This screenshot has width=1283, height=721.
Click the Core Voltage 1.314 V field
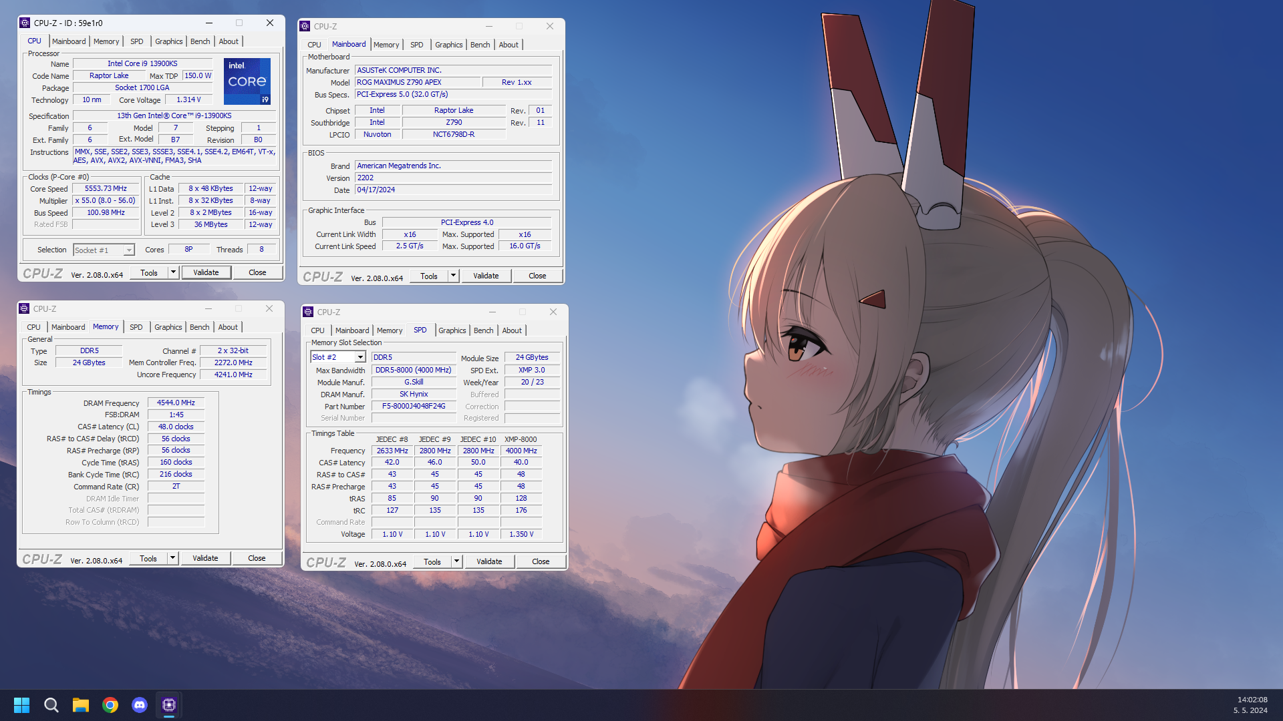click(x=188, y=99)
